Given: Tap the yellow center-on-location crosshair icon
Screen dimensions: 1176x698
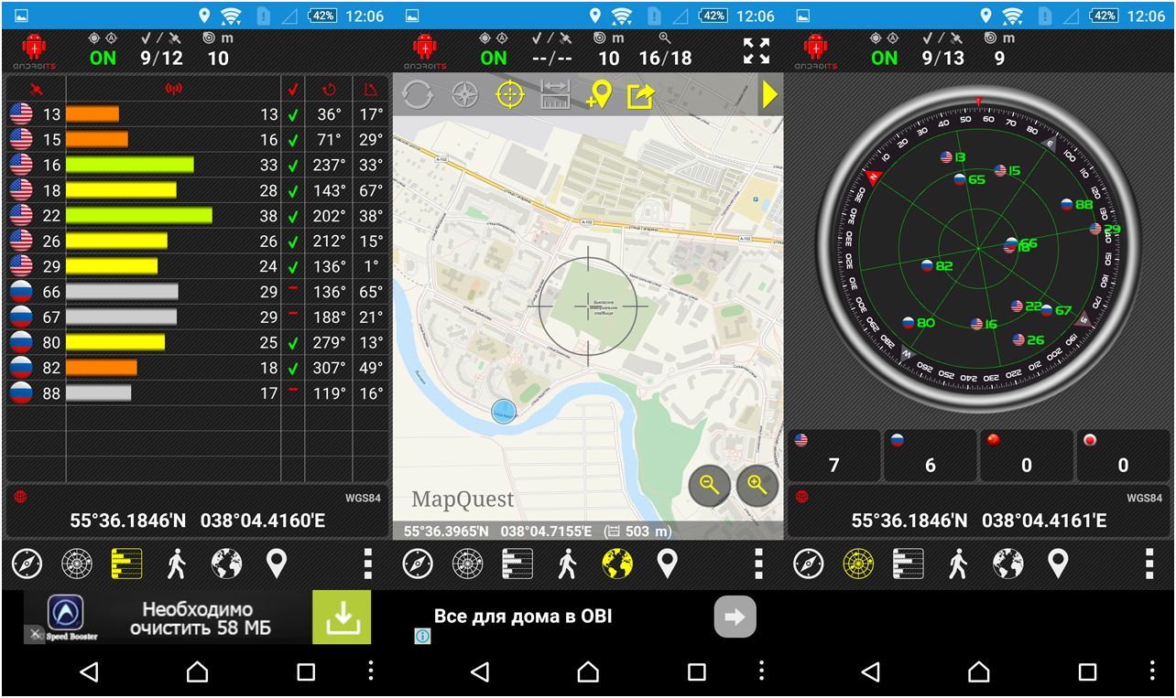Looking at the screenshot, I should [510, 95].
